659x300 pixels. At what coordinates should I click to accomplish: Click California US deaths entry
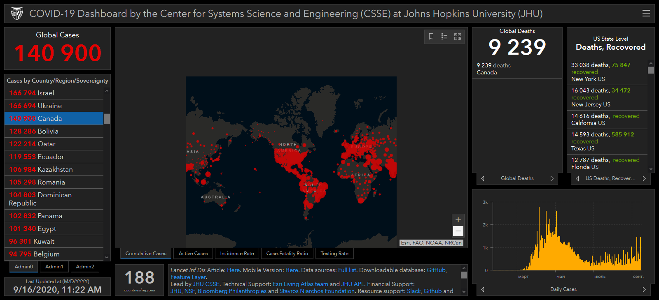pos(608,120)
